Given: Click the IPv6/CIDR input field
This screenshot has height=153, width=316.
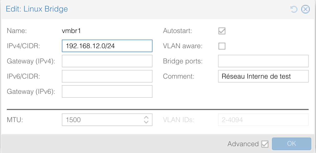Looking at the screenshot, I should click(107, 76).
